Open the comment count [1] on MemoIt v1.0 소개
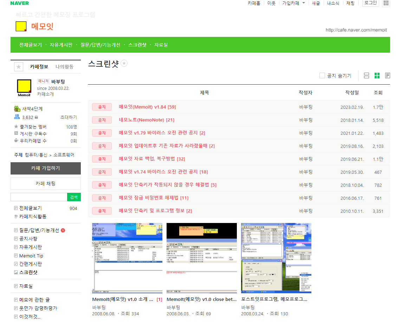 coord(159,300)
